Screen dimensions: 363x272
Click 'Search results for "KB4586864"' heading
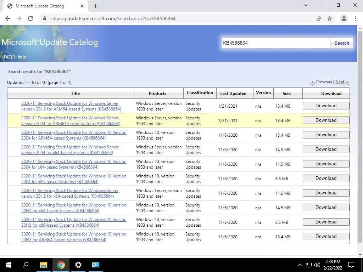coord(39,72)
